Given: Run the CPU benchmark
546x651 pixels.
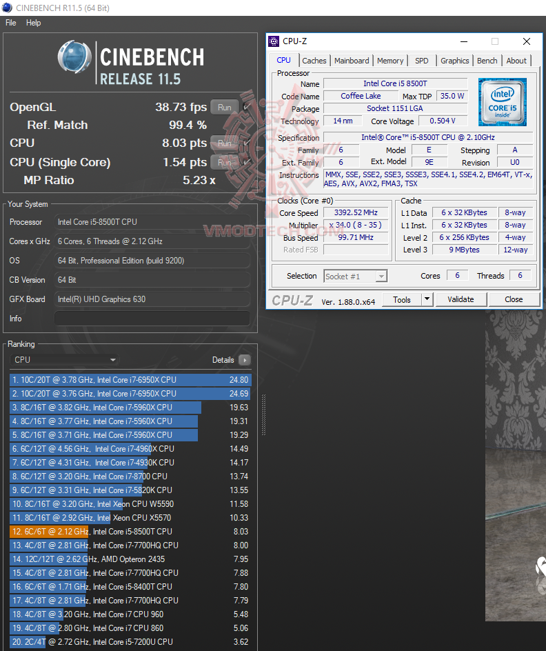Looking at the screenshot, I should pos(225,143).
